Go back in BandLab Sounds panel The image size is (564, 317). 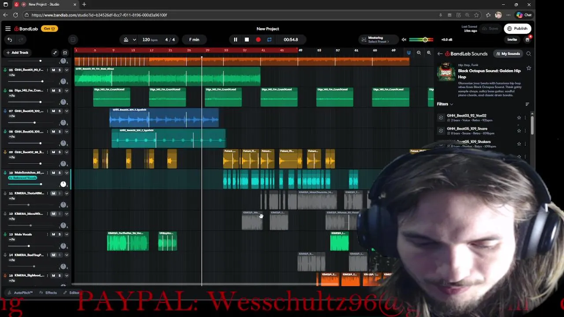pyautogui.click(x=440, y=54)
